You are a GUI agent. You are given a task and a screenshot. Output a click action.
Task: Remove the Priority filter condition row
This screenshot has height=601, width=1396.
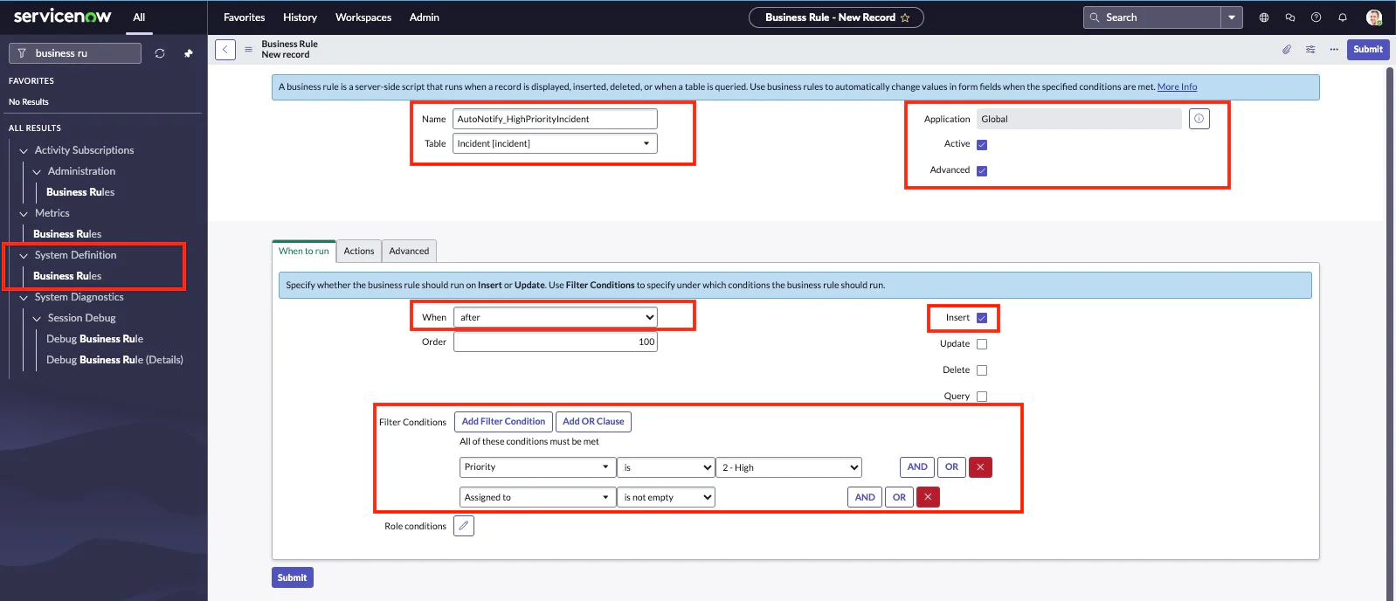click(980, 467)
